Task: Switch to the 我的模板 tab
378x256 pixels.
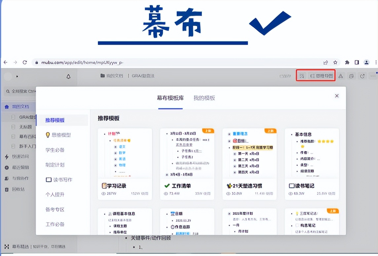Action: click(x=204, y=98)
